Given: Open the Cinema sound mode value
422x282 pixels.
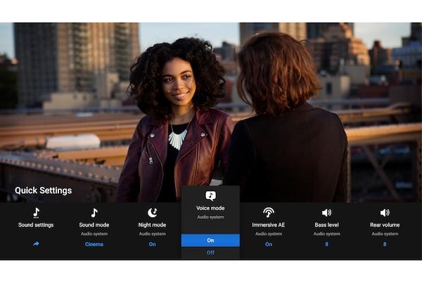Looking at the screenshot, I should pyautogui.click(x=94, y=244).
